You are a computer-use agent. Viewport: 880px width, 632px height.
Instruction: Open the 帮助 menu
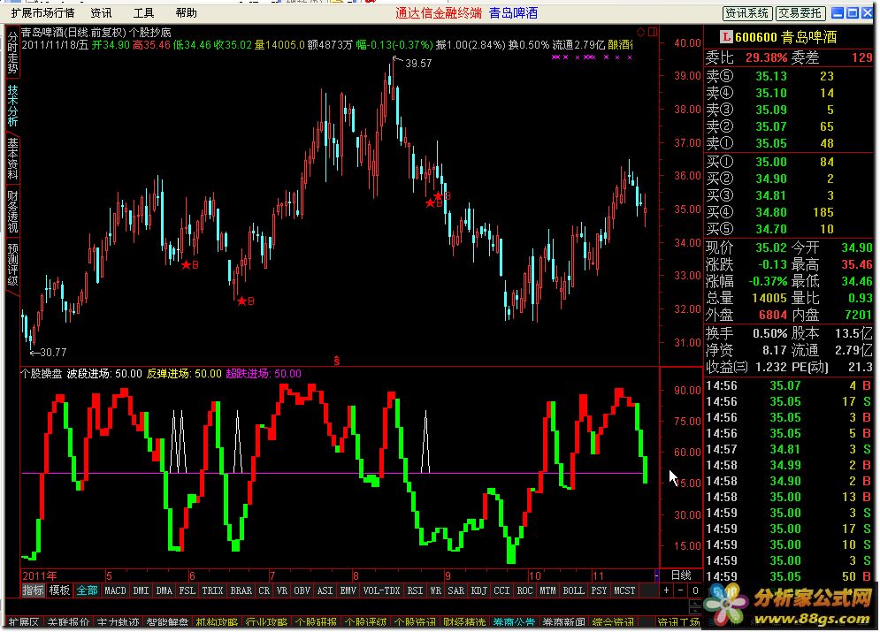tap(187, 12)
